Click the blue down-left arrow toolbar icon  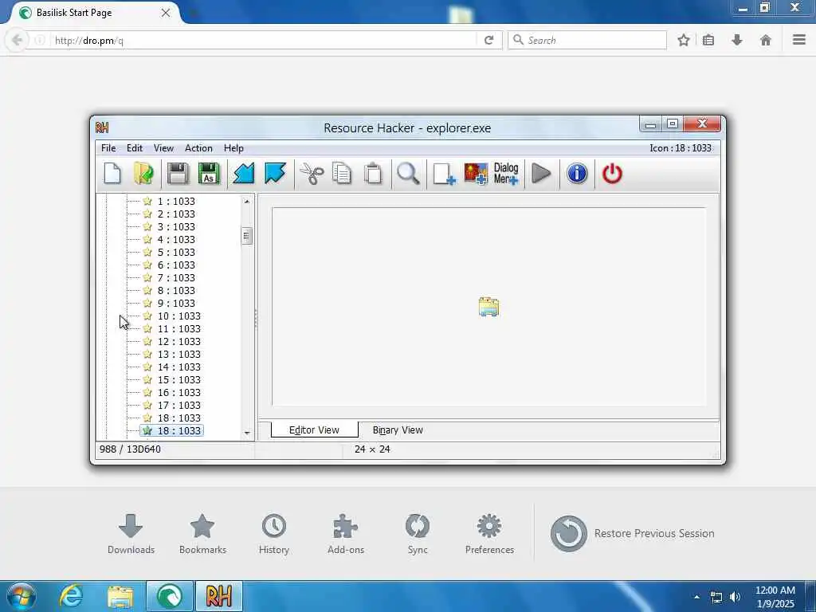click(x=244, y=174)
